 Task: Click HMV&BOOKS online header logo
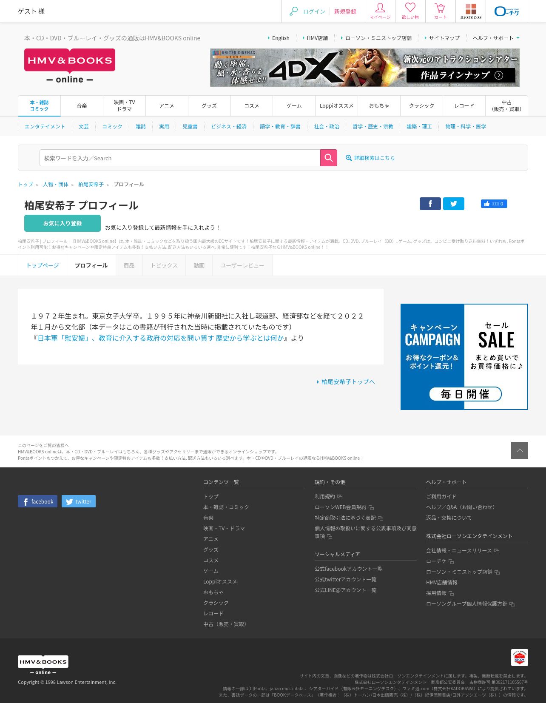point(70,66)
